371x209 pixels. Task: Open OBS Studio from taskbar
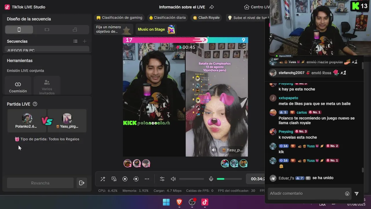(192, 202)
